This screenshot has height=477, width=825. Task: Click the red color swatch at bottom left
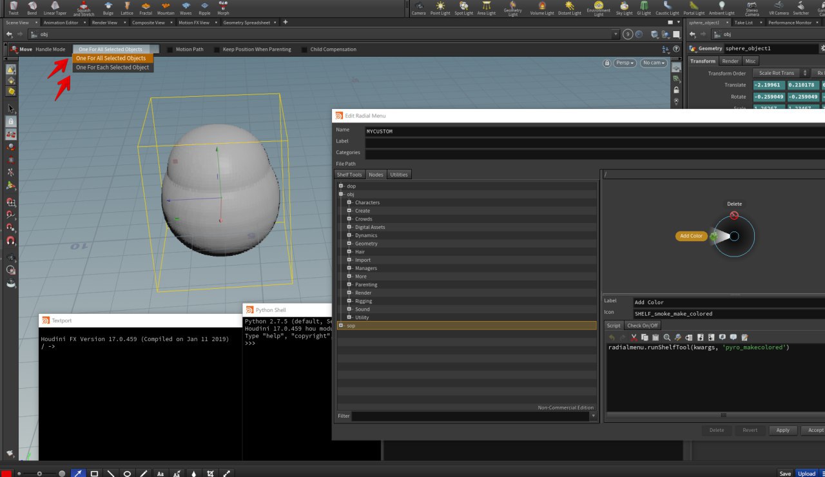click(x=6, y=473)
